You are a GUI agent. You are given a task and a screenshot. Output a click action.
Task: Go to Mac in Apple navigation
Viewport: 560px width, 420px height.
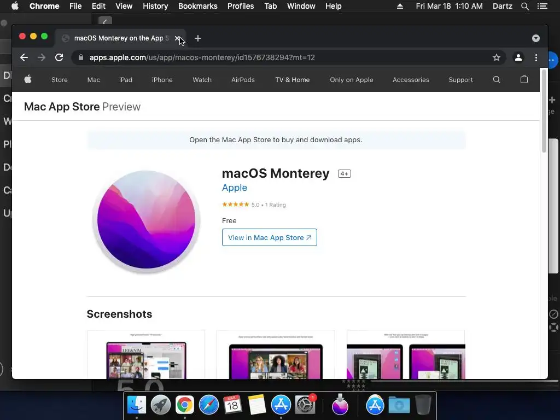94,80
